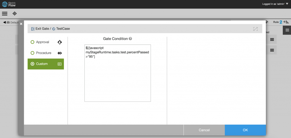Expand dialog to full screen
This screenshot has width=291, height=138.
coord(255,29)
